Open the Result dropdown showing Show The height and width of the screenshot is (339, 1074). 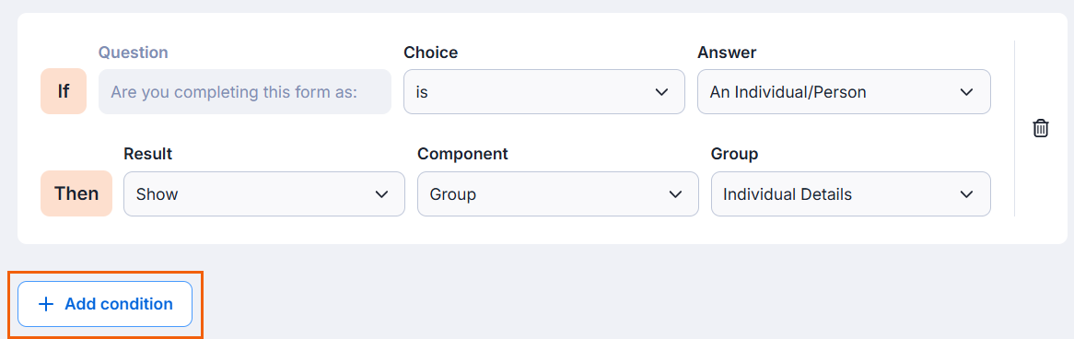(263, 193)
